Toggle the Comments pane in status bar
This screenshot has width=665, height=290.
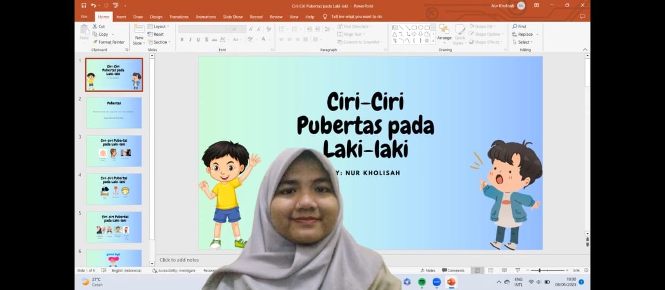[x=453, y=270]
